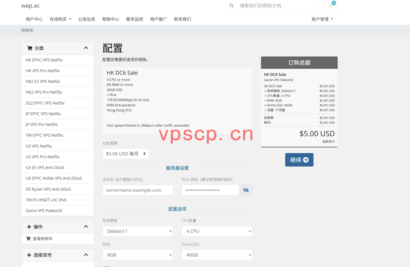Click the hostname servername.example.com field

(x=138, y=190)
